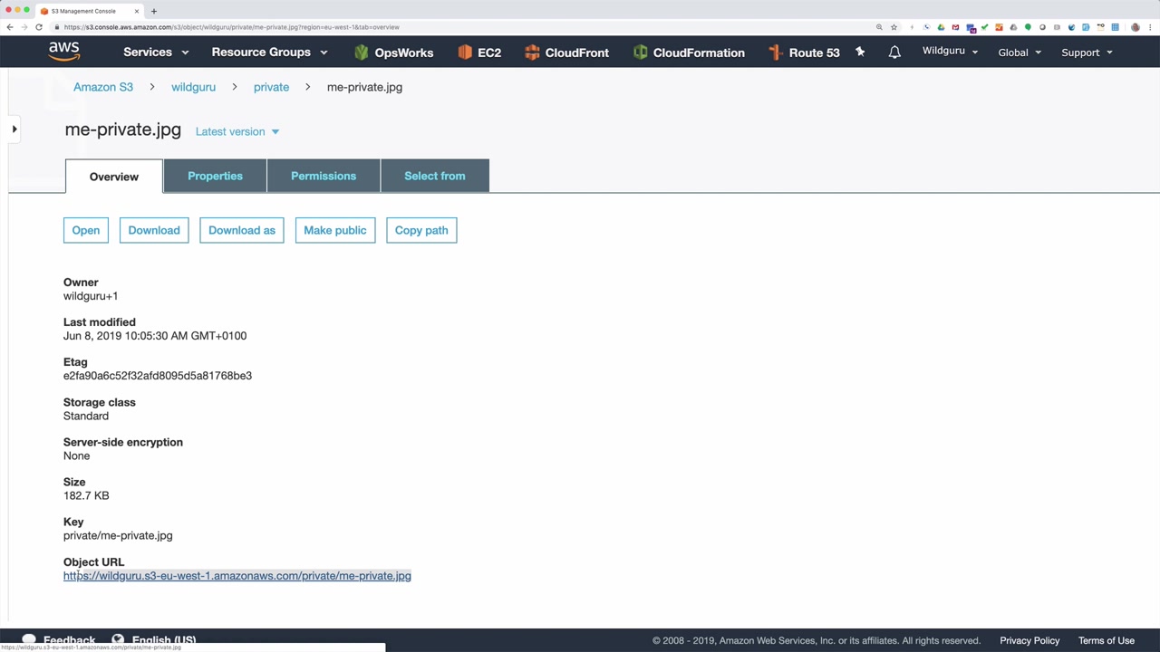
Task: Click the Google Drive extension icon
Action: [x=941, y=27]
